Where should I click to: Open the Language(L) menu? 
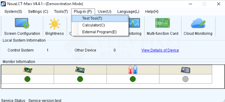pyautogui.click(x=128, y=12)
